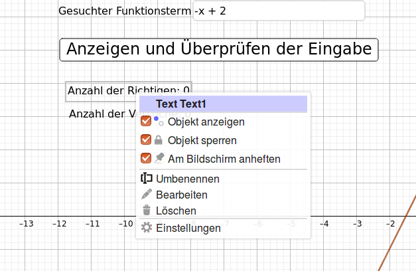The height and width of the screenshot is (271, 416).
Task: Click the Anzahl der Versuche text
Action: 102,114
